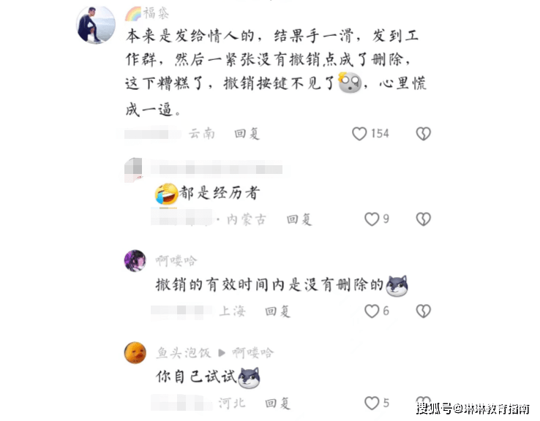This screenshot has width=540, height=421.
Task: Dislike the 云南 comment via broken heart
Action: (423, 134)
